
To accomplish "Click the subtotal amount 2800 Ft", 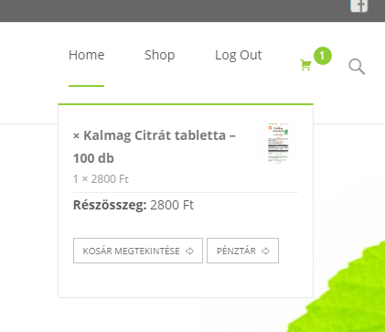I will coord(172,205).
